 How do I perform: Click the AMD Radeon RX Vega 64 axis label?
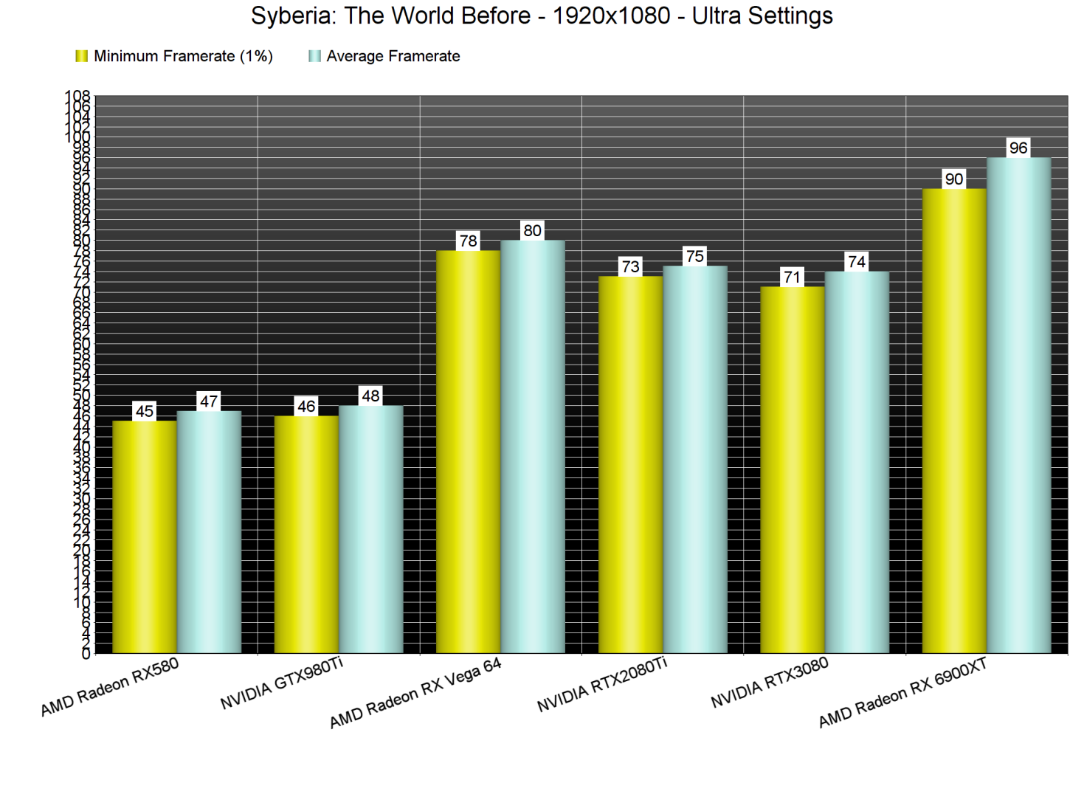[415, 692]
